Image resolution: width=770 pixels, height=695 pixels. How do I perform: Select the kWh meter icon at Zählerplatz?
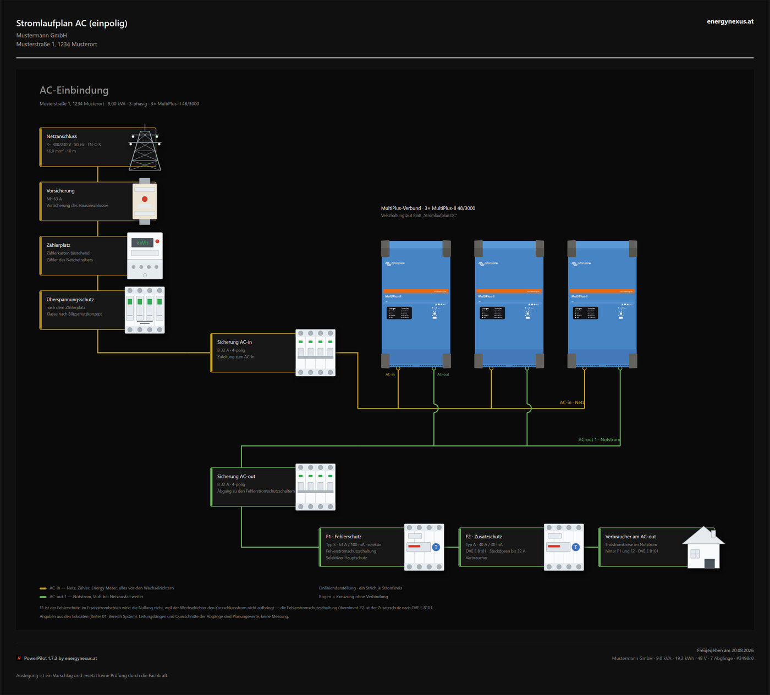click(x=145, y=256)
